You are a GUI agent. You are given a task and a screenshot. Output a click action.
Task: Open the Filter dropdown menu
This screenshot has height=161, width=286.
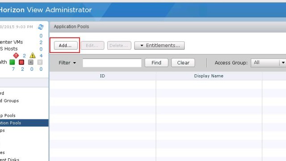pyautogui.click(x=67, y=63)
